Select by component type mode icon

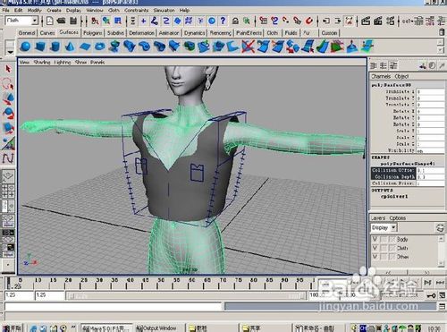tap(118, 21)
